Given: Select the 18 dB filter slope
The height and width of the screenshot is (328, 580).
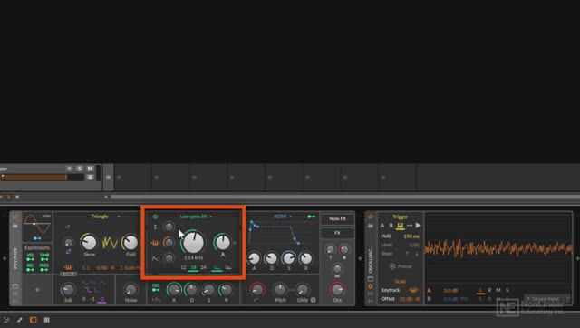Looking at the screenshot, I should (x=193, y=267).
